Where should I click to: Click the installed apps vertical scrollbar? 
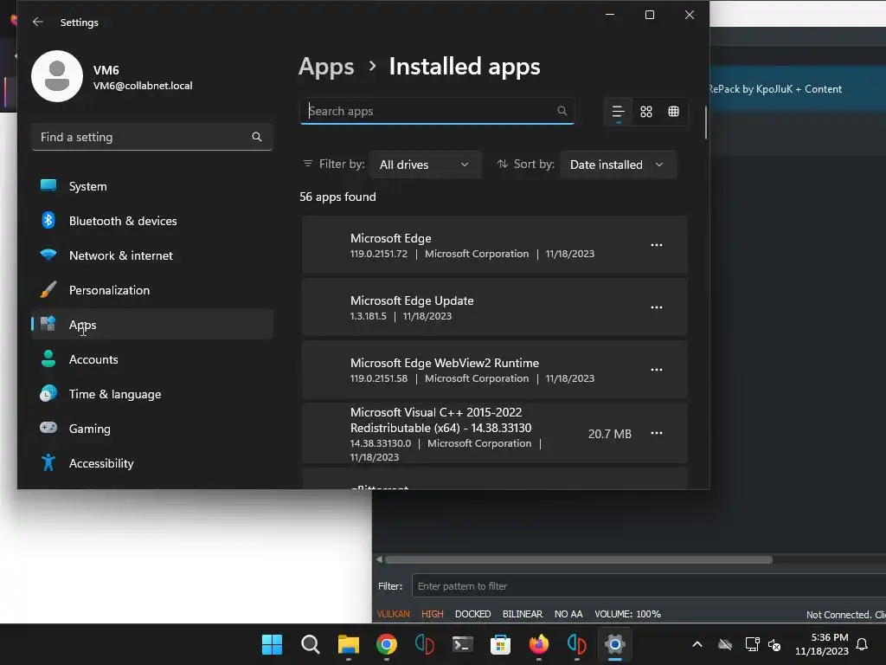(706, 122)
